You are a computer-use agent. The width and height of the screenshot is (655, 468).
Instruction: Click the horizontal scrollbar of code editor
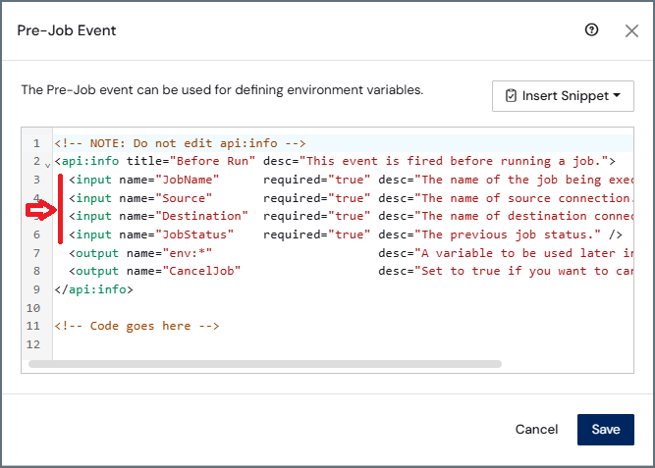pos(265,364)
